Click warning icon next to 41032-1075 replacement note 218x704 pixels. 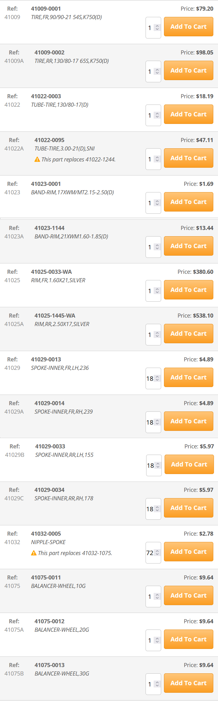click(x=34, y=553)
